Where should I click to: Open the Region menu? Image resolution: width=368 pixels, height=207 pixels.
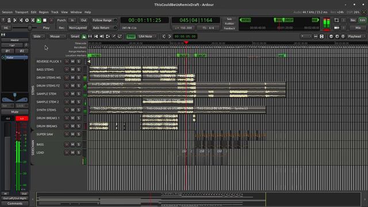coord(44,12)
